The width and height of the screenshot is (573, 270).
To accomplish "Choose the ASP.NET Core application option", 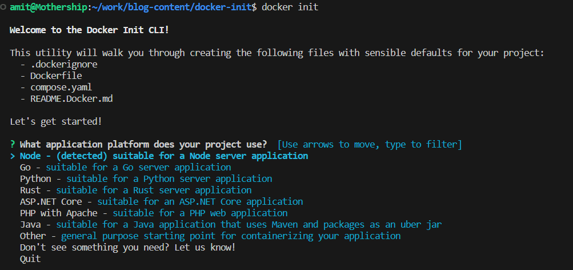I will [161, 201].
